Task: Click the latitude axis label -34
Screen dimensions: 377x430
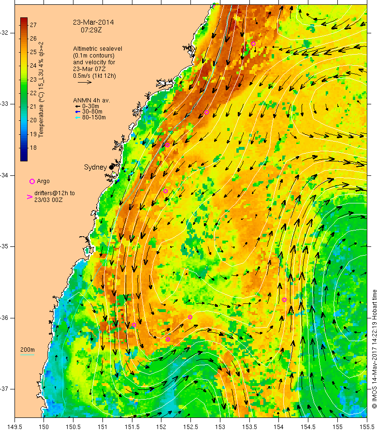Action: click(x=5, y=175)
